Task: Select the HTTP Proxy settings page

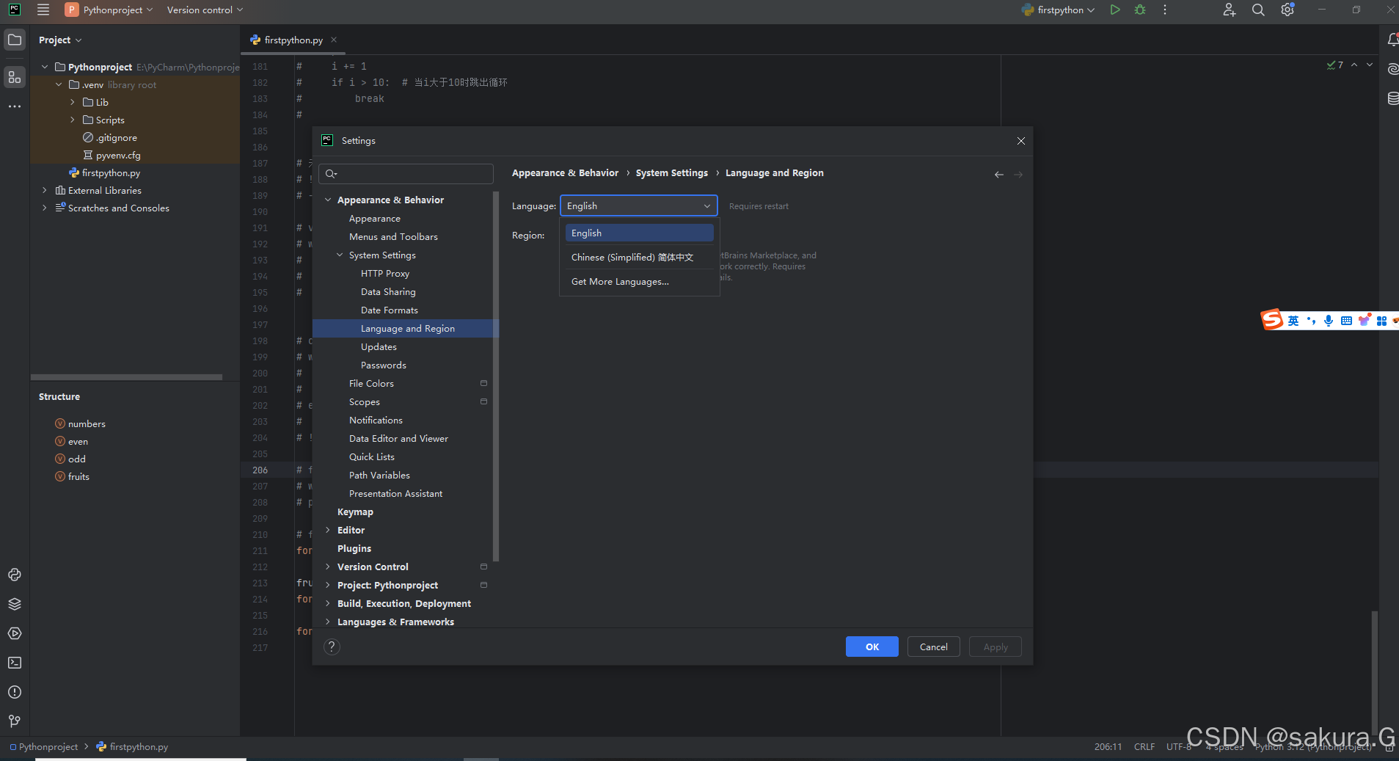Action: coord(385,273)
